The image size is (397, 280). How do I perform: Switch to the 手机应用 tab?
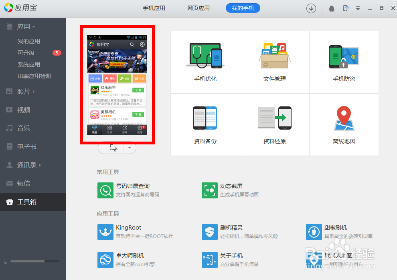click(154, 8)
